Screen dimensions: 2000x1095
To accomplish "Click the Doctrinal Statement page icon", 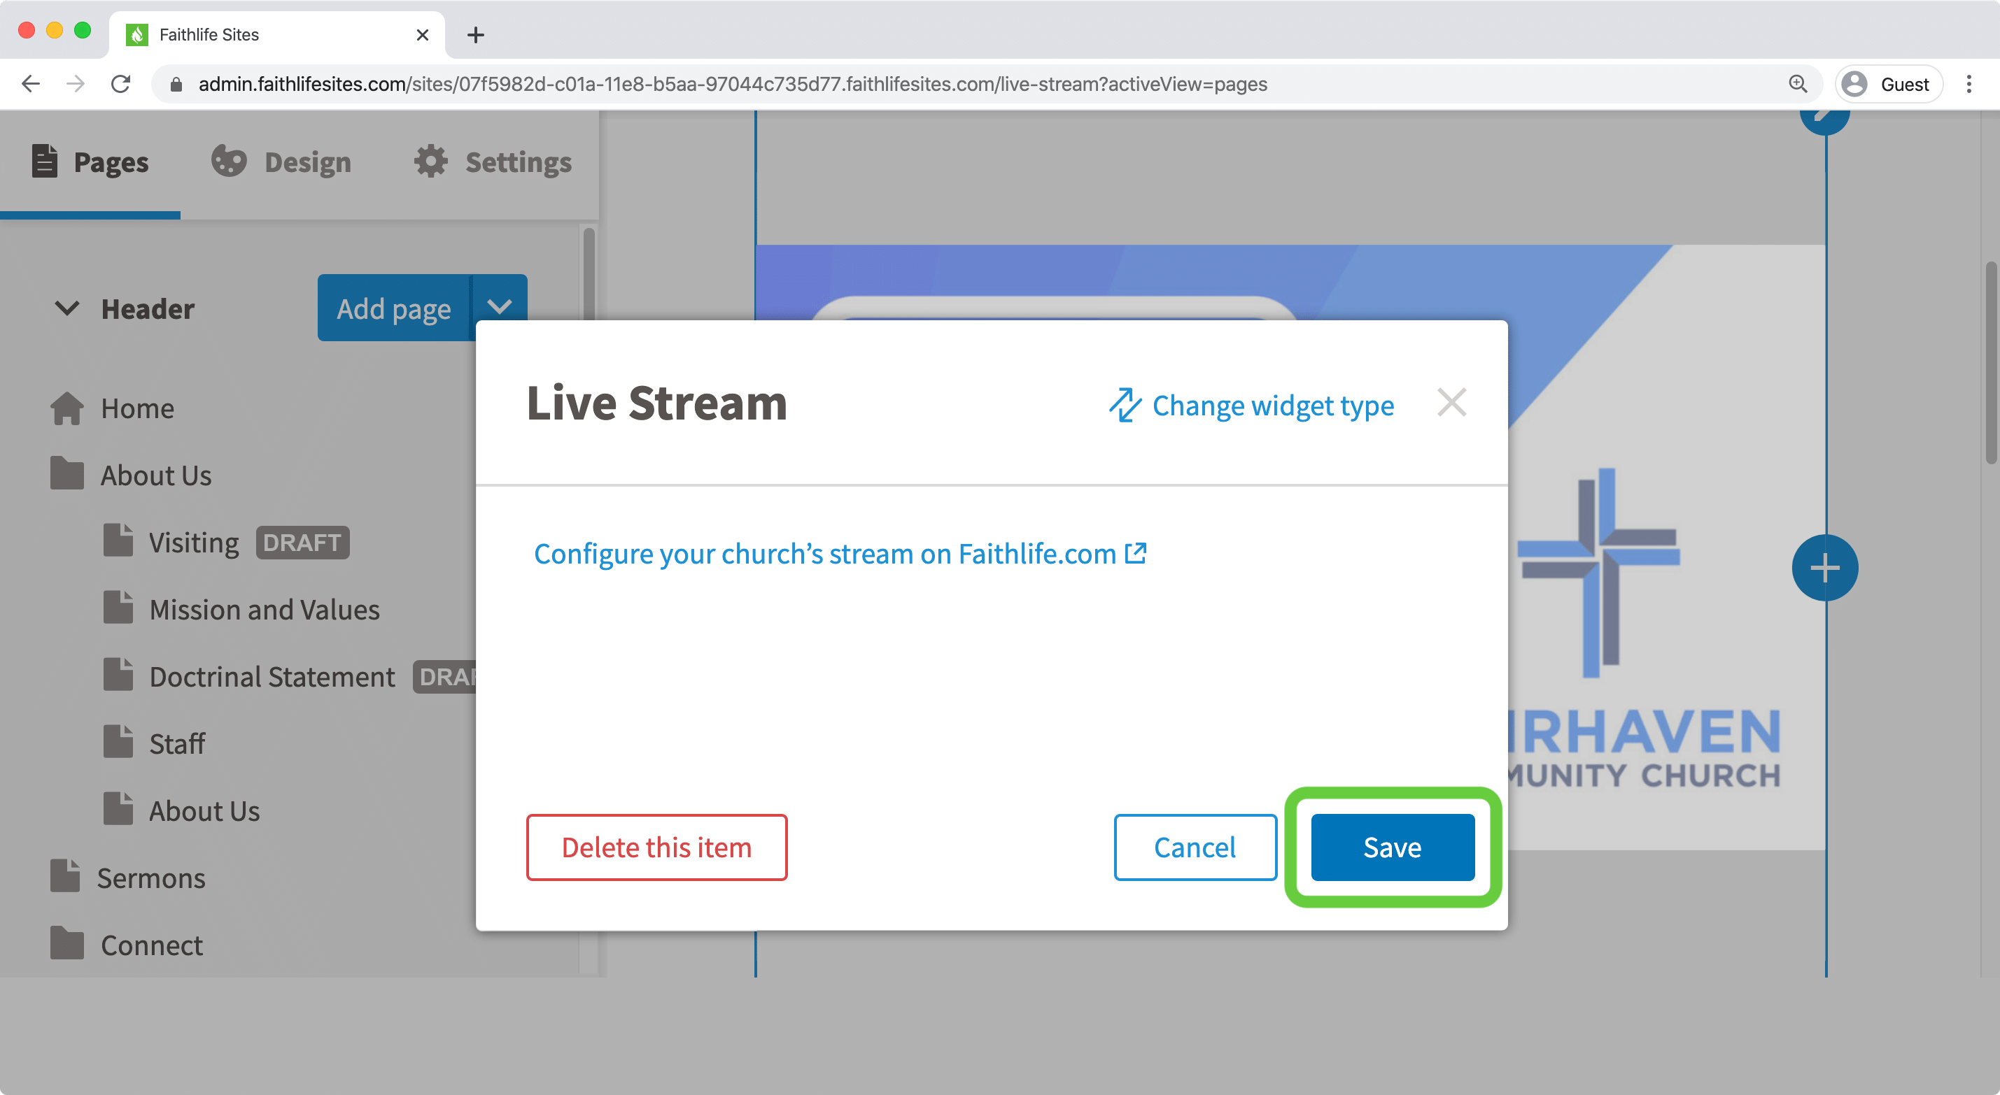I will pyautogui.click(x=118, y=674).
